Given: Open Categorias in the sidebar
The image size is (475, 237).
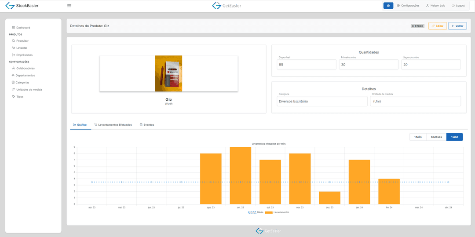Looking at the screenshot, I should point(22,82).
